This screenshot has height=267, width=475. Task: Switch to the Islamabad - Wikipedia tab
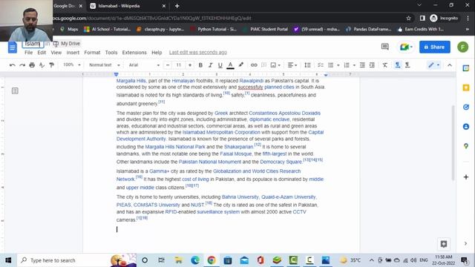pyautogui.click(x=127, y=6)
